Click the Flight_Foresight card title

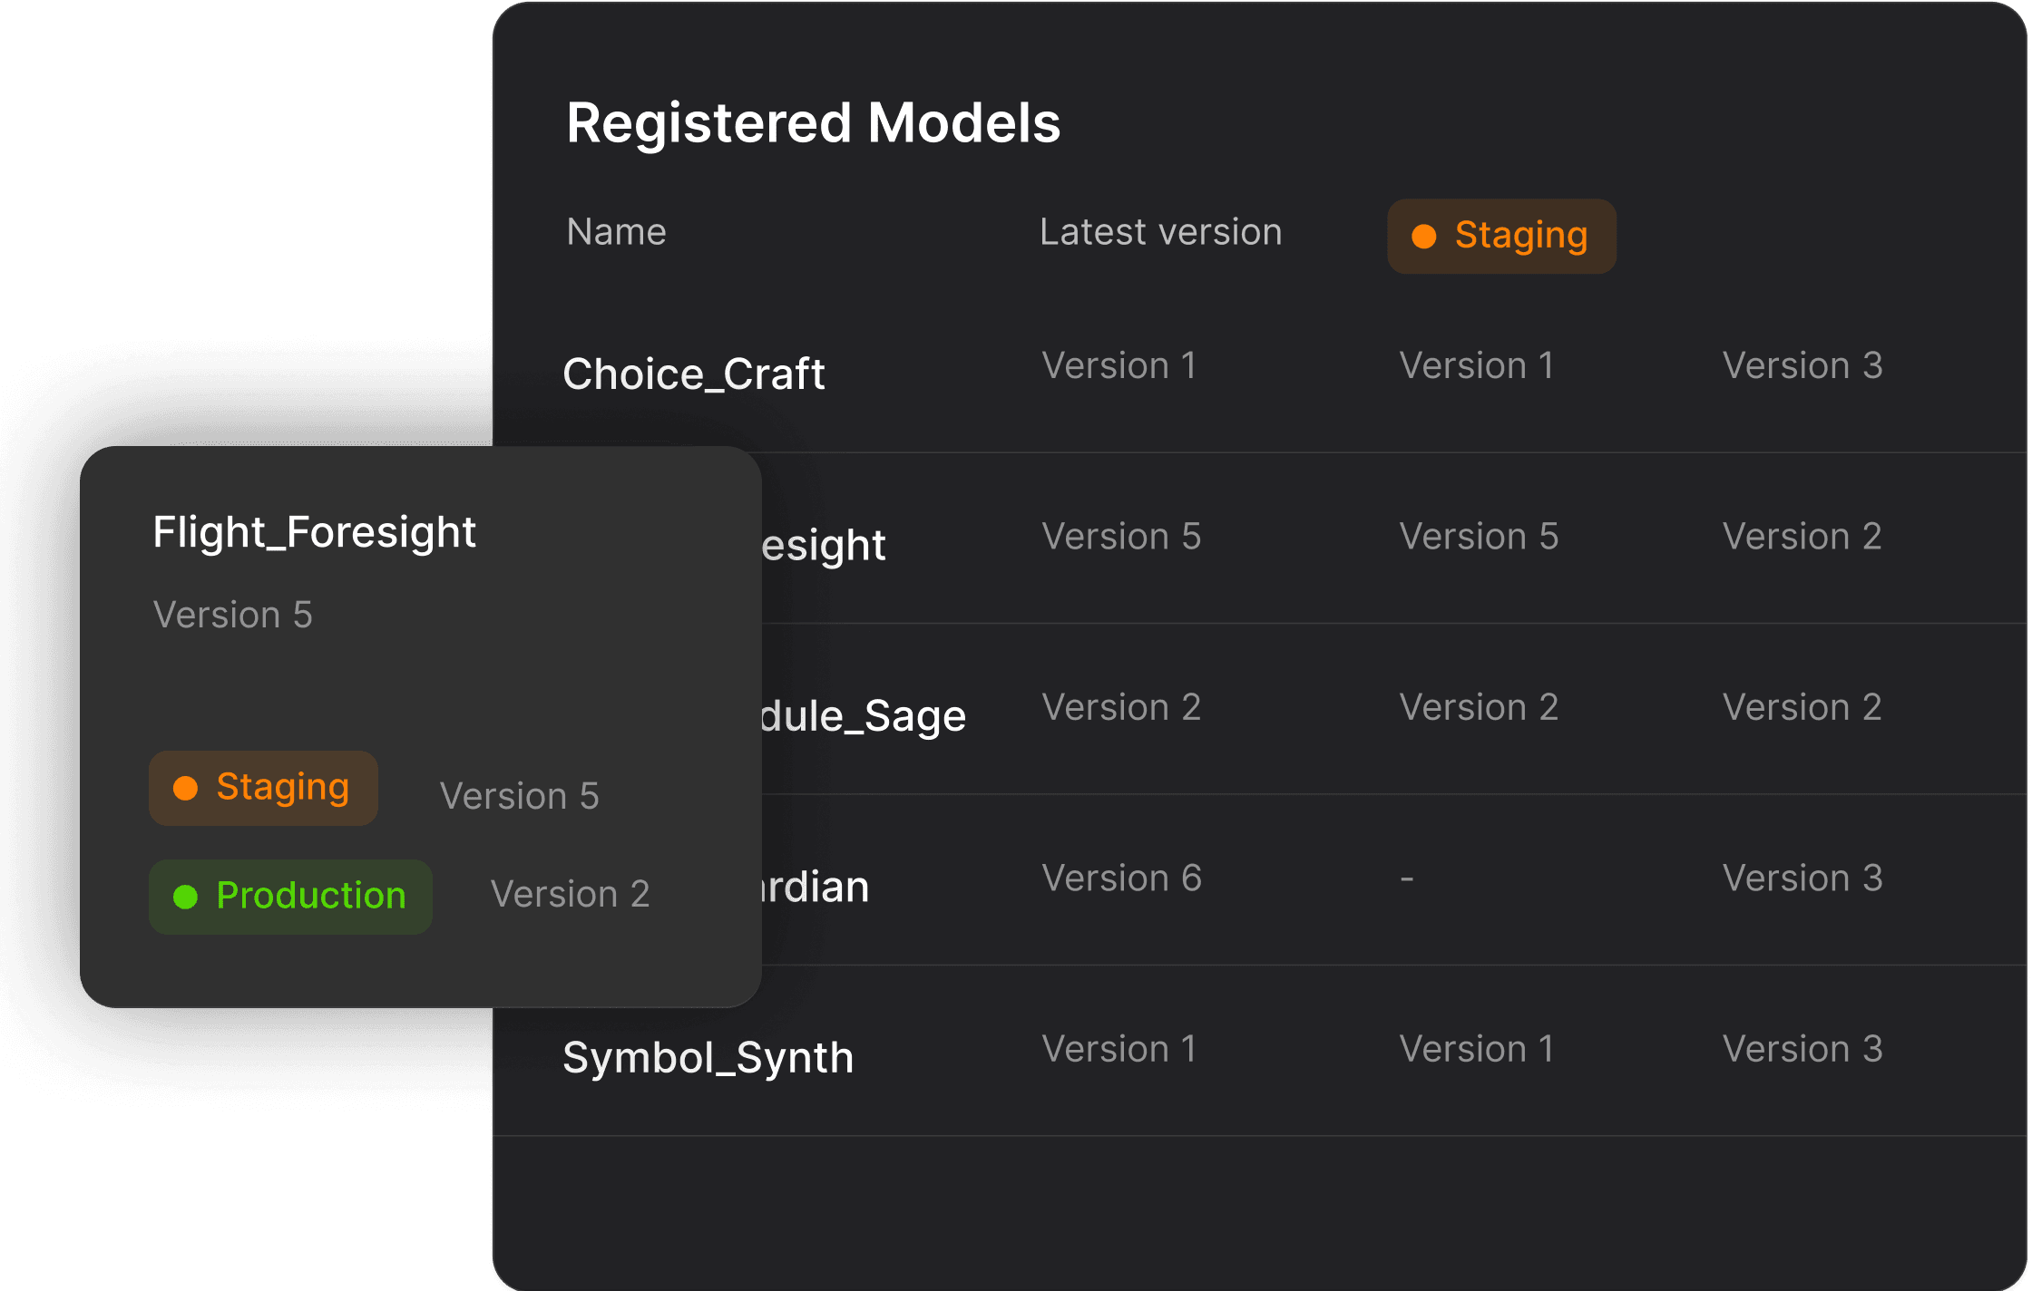point(314,532)
